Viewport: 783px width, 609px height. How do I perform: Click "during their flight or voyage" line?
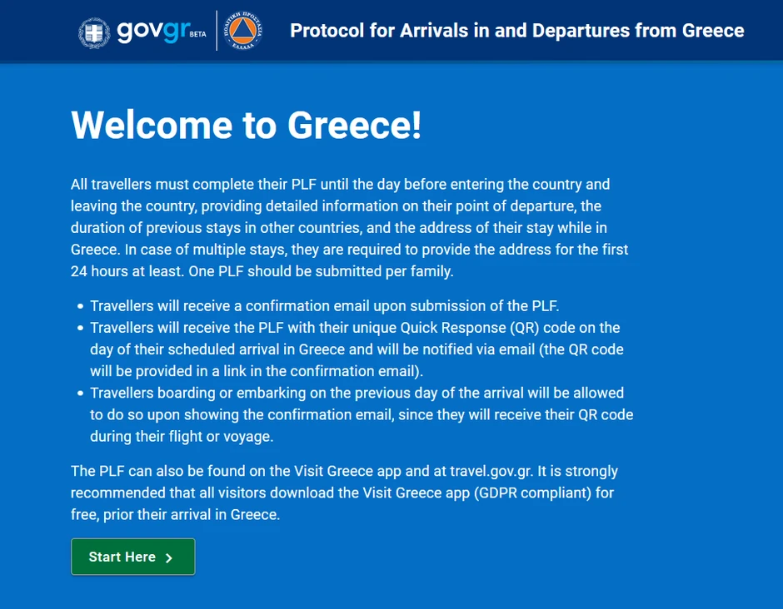182,435
